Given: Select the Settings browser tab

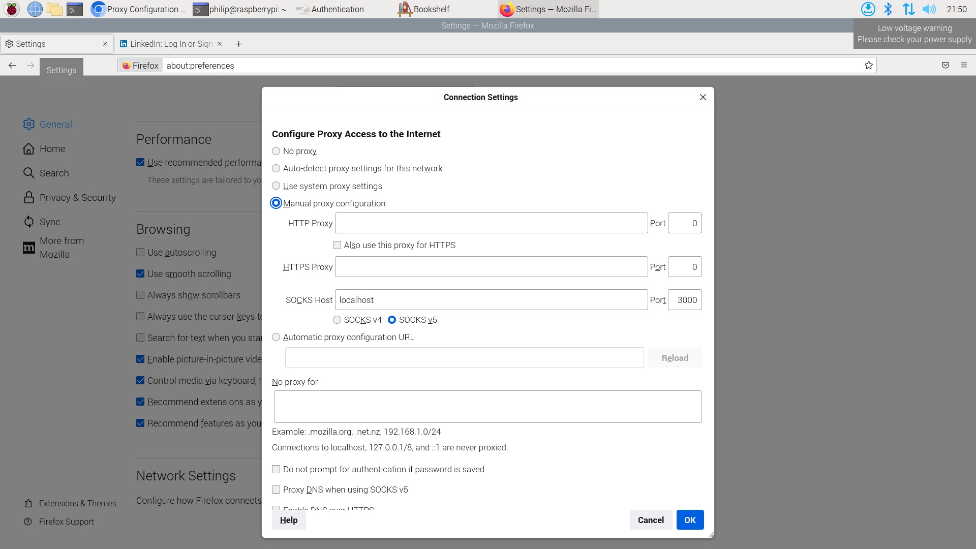Looking at the screenshot, I should point(56,44).
